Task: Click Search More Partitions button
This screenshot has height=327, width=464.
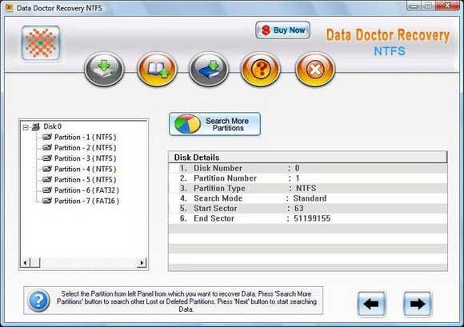Action: (215, 124)
